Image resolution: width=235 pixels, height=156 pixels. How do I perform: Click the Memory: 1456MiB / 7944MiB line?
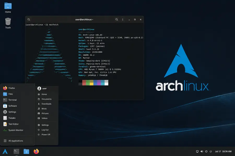point(93,75)
